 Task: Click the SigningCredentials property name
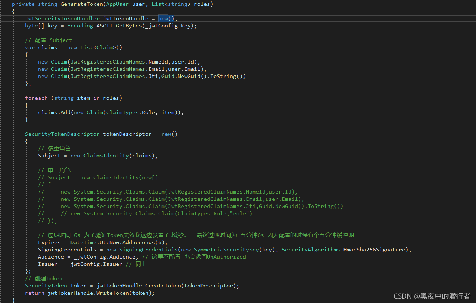pyautogui.click(x=67, y=250)
